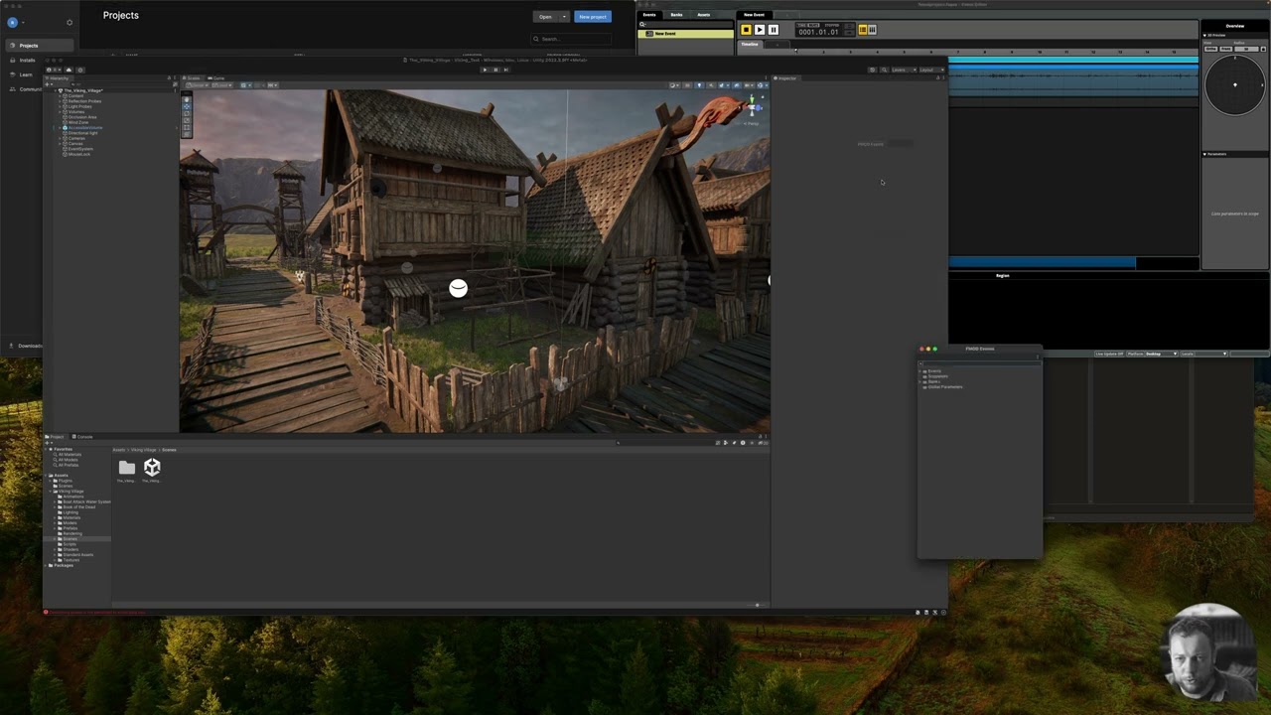Viewport: 1271px width, 715px height.
Task: Open the Console tab
Action: coord(84,437)
